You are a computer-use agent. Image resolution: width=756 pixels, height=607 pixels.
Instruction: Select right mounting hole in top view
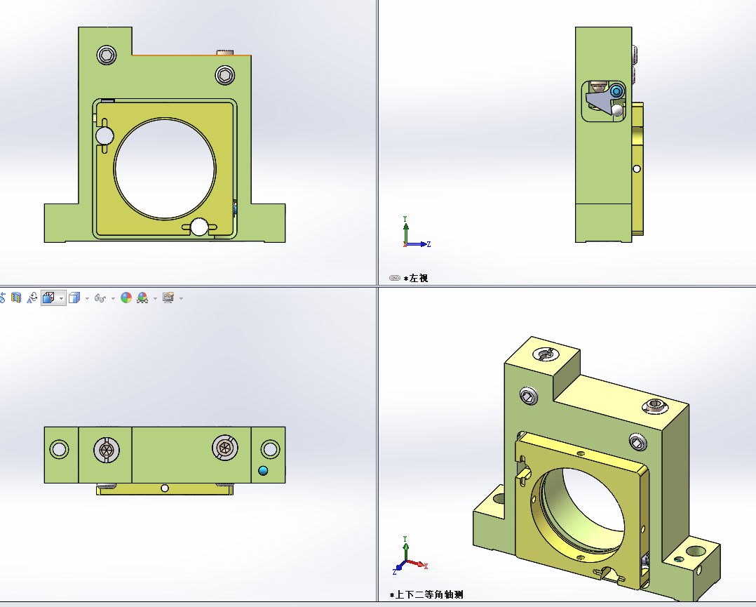[270, 449]
